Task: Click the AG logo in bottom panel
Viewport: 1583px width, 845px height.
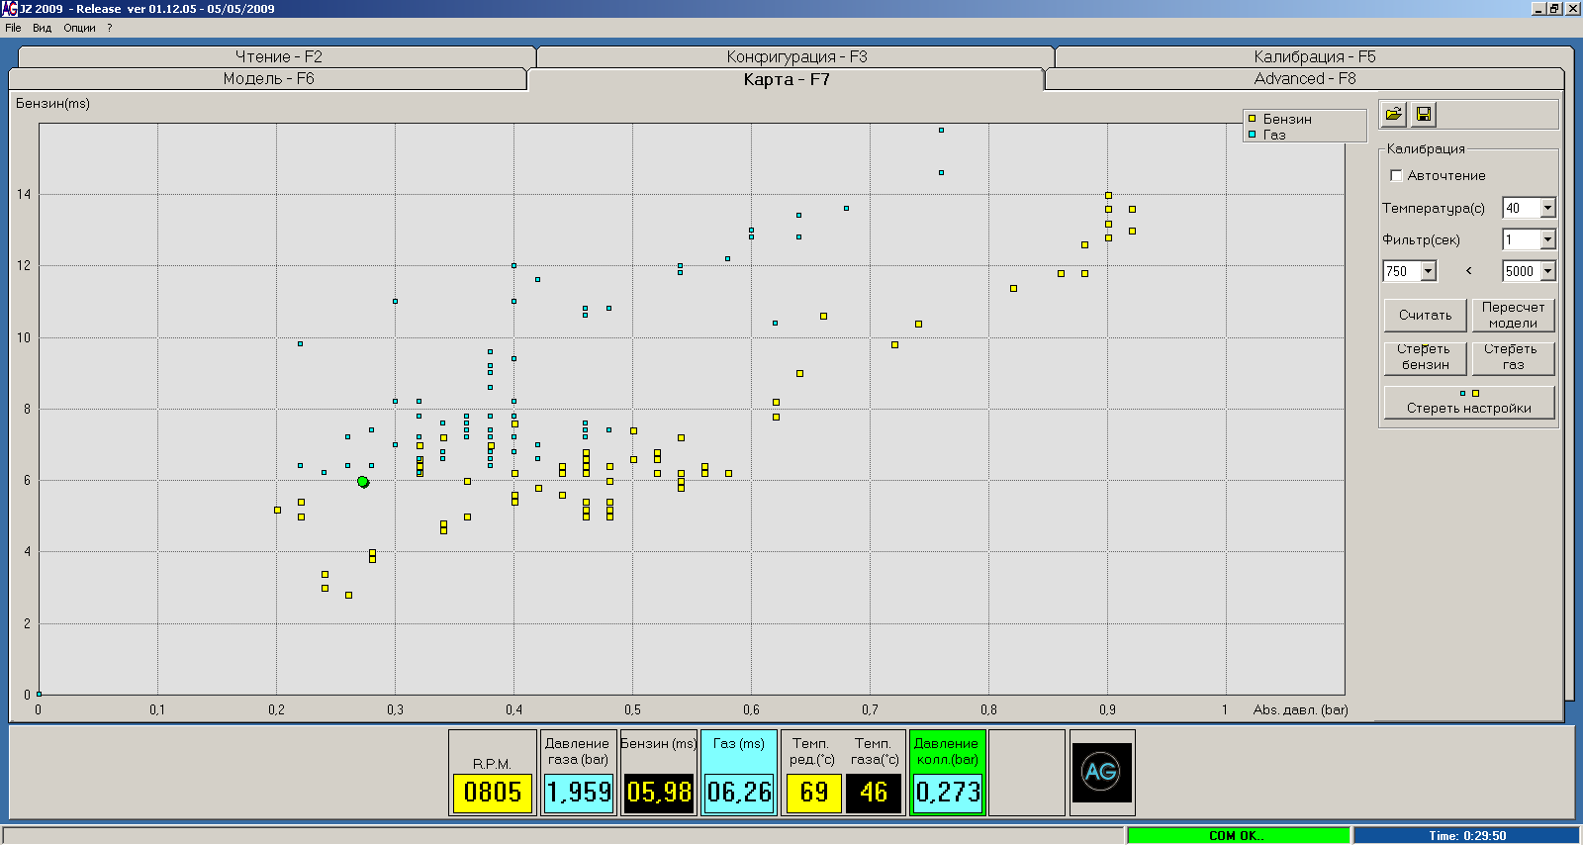Action: 1101,772
